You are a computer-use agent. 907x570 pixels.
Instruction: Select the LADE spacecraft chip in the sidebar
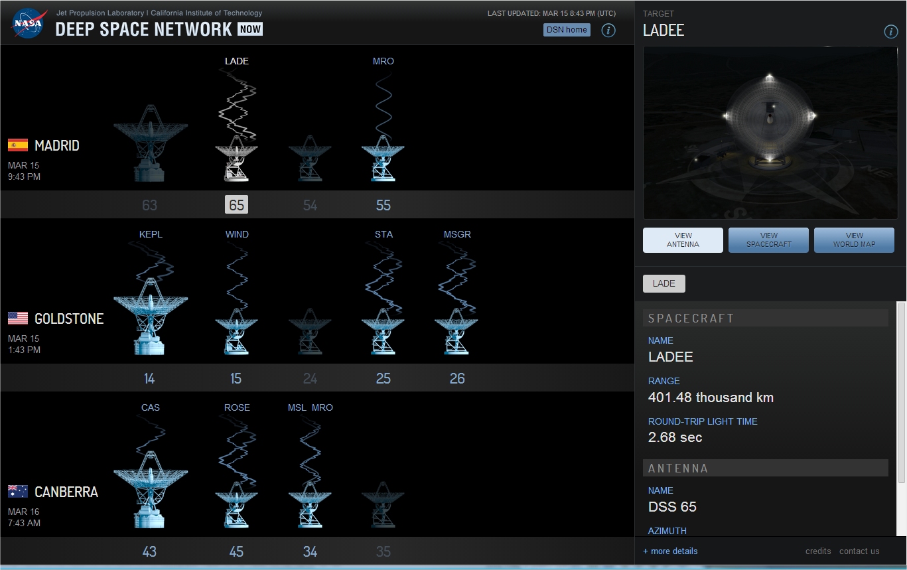pyautogui.click(x=663, y=283)
